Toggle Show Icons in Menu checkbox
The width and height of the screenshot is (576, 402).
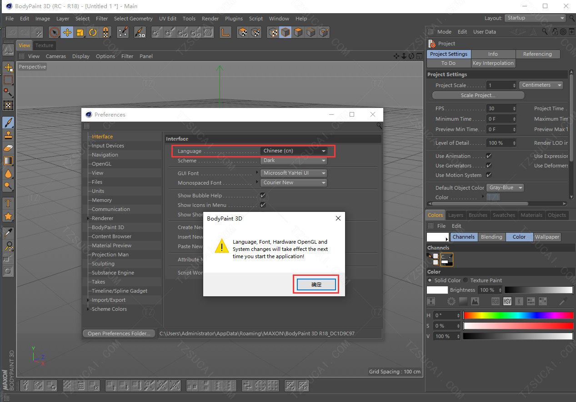[263, 205]
